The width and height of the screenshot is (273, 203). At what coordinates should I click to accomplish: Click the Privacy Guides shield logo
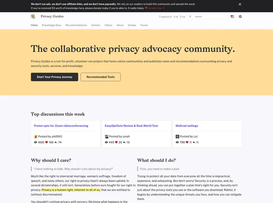click(33, 16)
